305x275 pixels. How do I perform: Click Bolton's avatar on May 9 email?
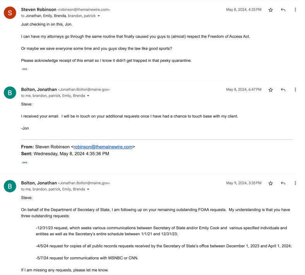click(10, 186)
